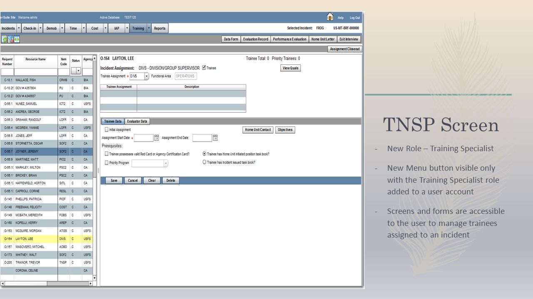Toggle the Trainee checkbox
Image resolution: width=533 pixels, height=299 pixels.
pyautogui.click(x=204, y=68)
